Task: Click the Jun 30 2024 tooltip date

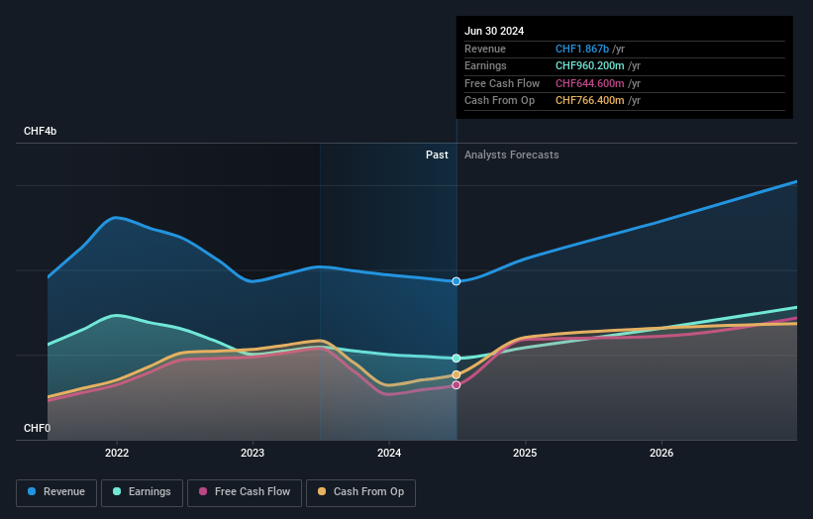Action: tap(494, 31)
